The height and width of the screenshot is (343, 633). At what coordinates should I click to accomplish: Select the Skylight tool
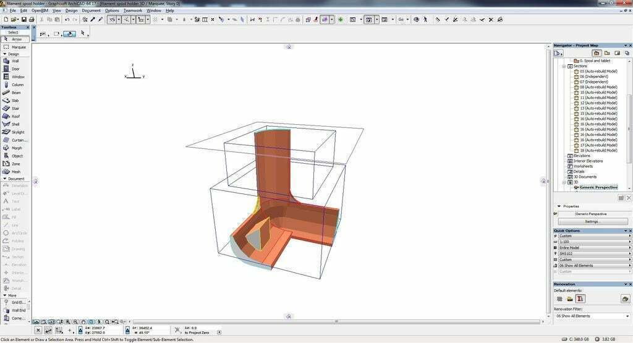[x=15, y=132]
